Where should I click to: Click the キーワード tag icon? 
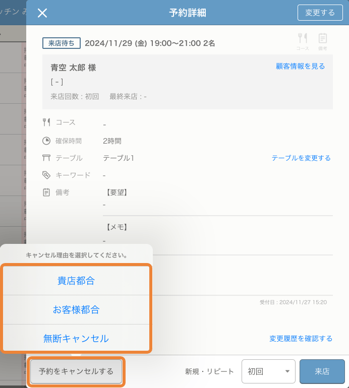pyautogui.click(x=46, y=175)
